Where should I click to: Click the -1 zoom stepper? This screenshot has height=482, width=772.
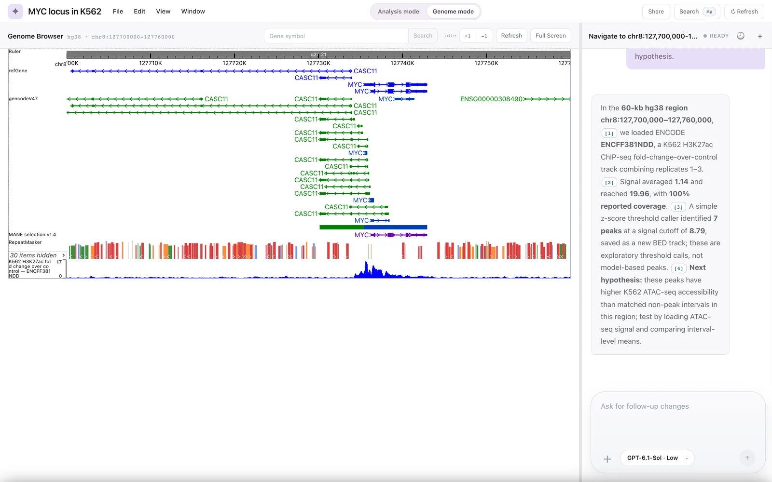tap(484, 36)
